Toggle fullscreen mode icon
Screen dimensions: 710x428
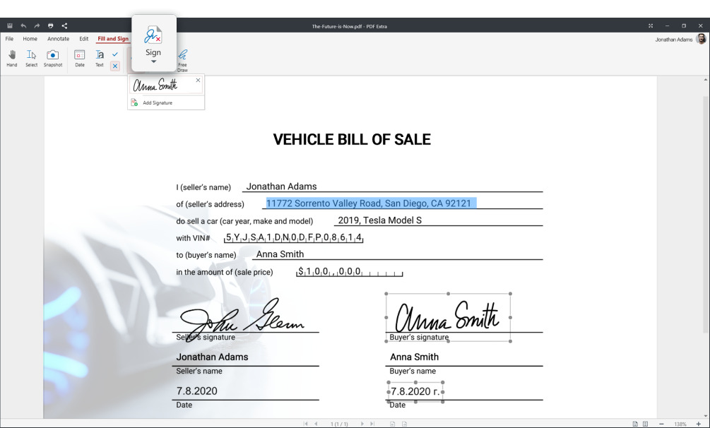(x=651, y=26)
